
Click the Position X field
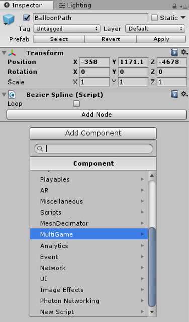coord(94,62)
